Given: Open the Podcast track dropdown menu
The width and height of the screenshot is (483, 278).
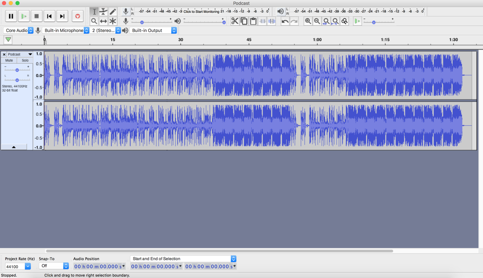Looking at the screenshot, I should point(20,54).
